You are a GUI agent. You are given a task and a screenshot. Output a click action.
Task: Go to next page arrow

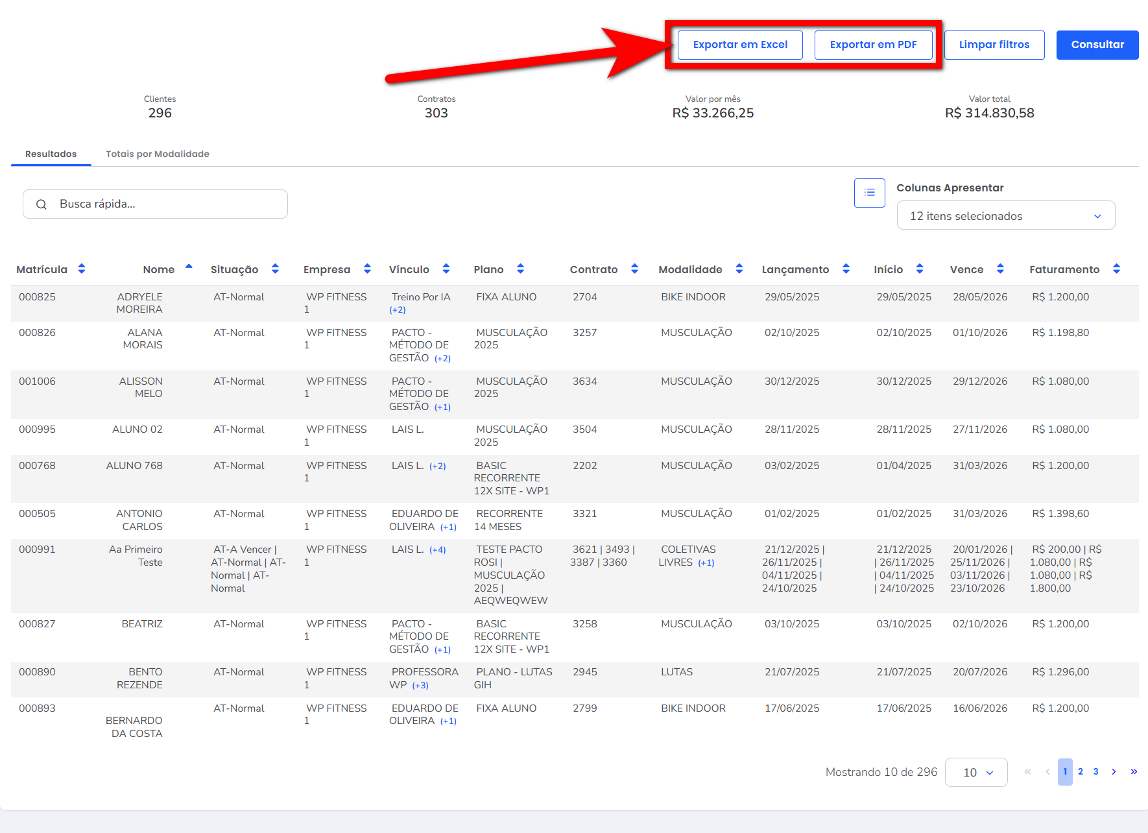coord(1114,772)
